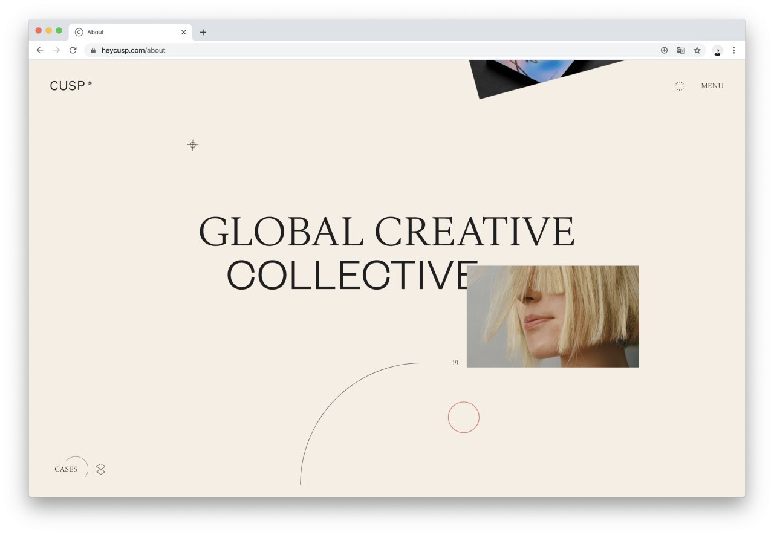Click the stacked layers icon beside CASES

point(101,469)
